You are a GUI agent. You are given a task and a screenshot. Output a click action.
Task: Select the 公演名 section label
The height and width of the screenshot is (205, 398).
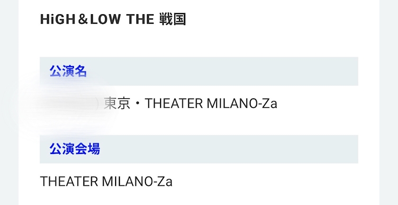(68, 71)
